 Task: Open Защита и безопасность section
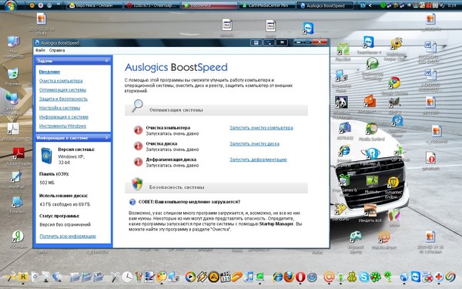(63, 99)
